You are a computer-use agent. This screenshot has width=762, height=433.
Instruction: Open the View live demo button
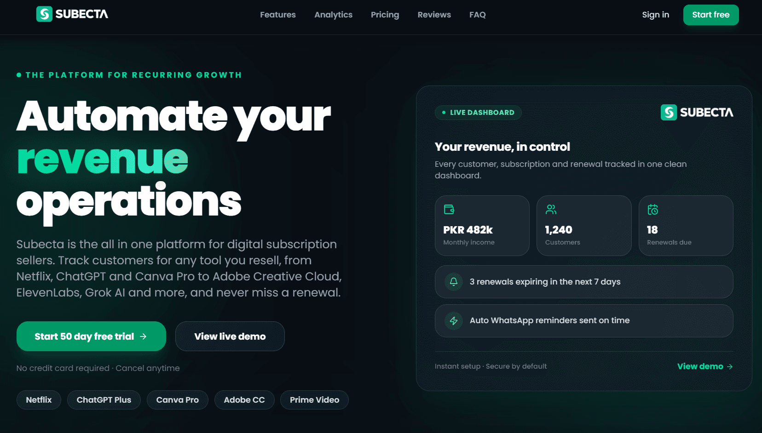coord(230,336)
